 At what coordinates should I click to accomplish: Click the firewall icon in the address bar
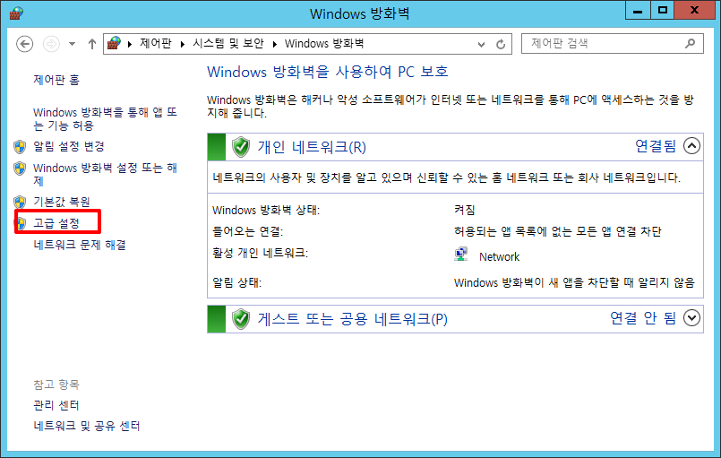click(x=114, y=43)
